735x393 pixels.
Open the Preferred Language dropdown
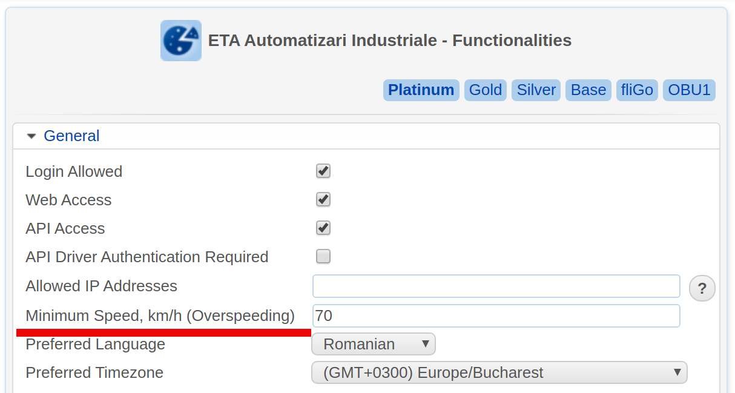[374, 344]
